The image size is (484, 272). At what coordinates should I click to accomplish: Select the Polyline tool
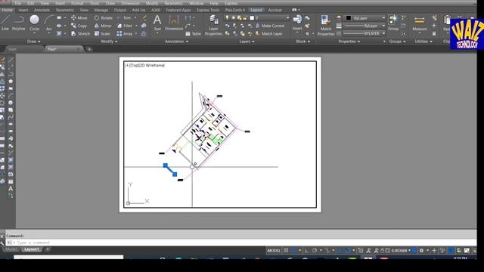[x=18, y=23]
